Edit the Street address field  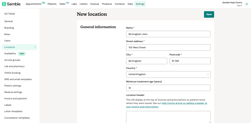click(168, 47)
